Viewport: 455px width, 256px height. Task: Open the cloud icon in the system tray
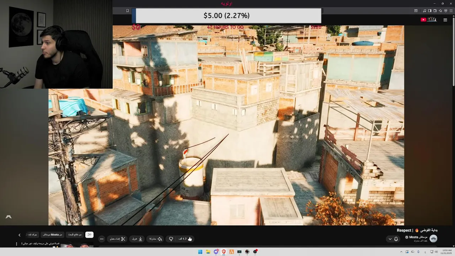(x=413, y=252)
